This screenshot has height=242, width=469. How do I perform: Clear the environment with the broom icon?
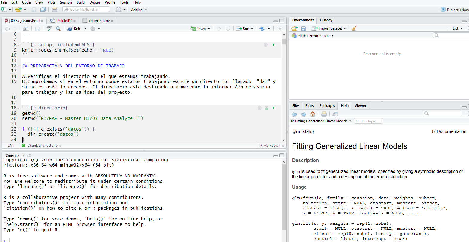354,28
